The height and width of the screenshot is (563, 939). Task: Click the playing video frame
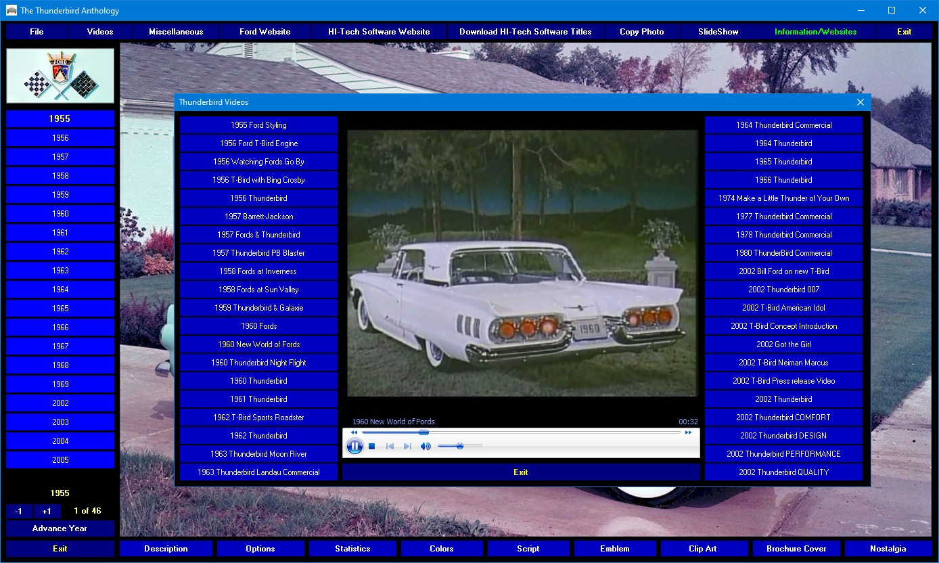522,263
